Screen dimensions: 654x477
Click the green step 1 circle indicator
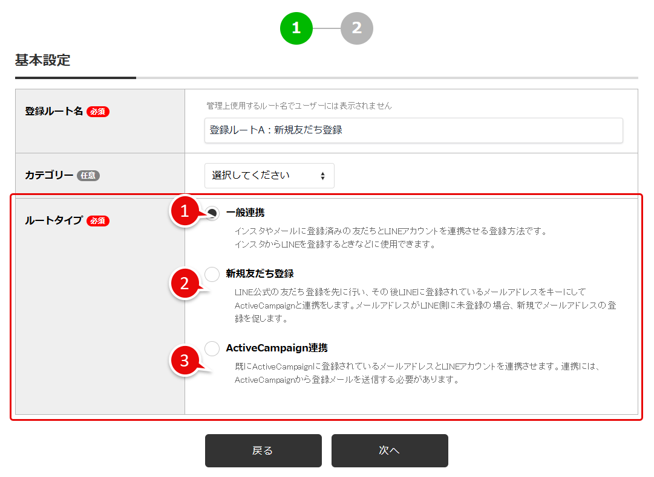point(296,28)
